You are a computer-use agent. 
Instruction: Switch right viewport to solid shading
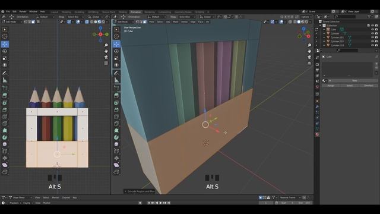[x=299, y=22]
